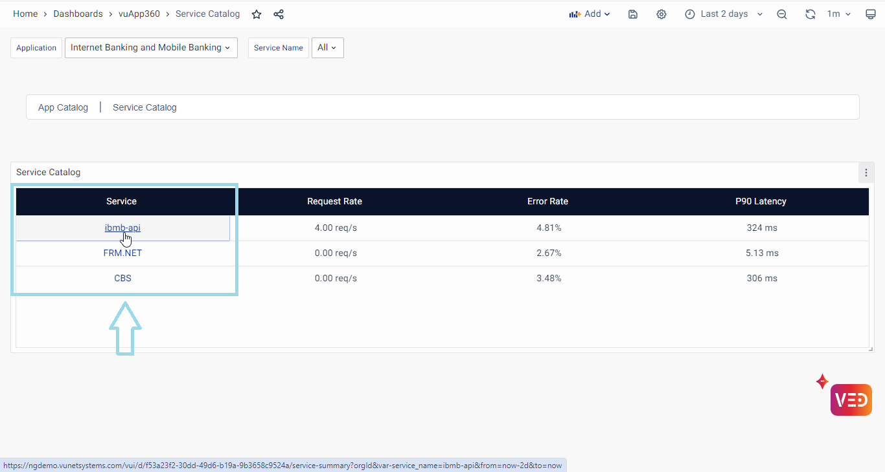Save the dashboard with disk icon
The image size is (885, 472).
pyautogui.click(x=633, y=14)
